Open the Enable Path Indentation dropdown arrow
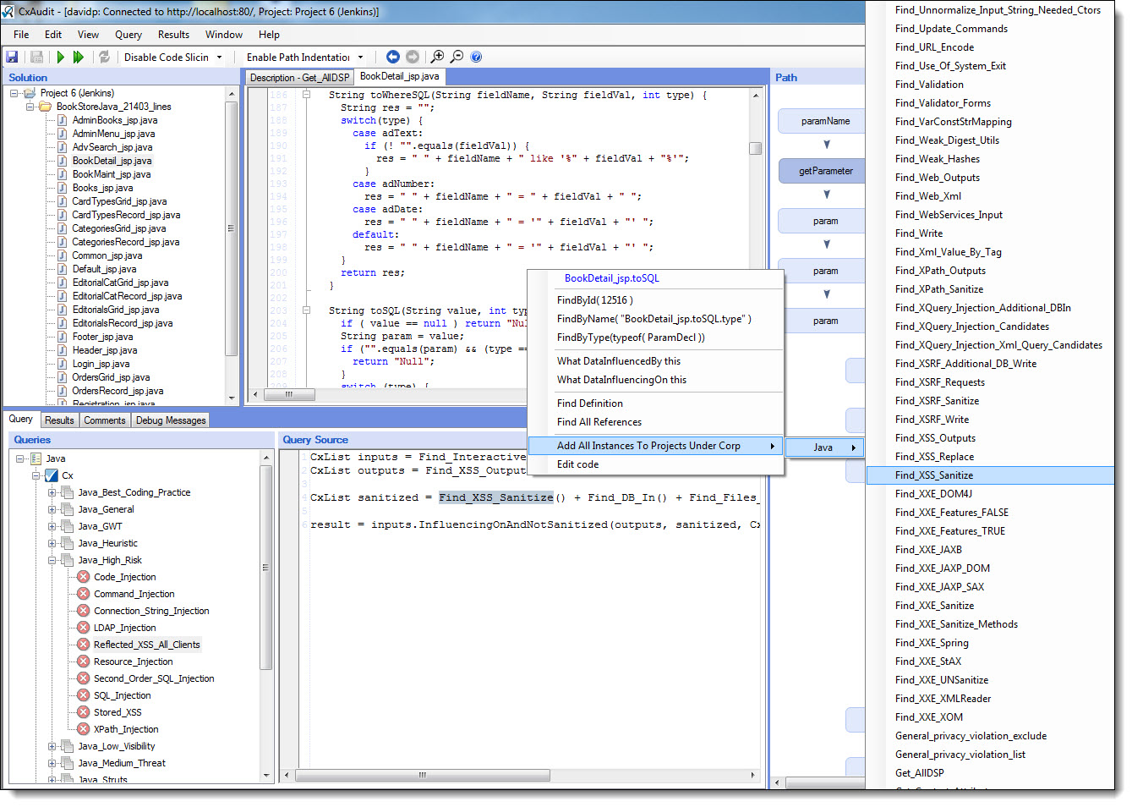Viewport: 1132px width, 807px height. pyautogui.click(x=360, y=58)
